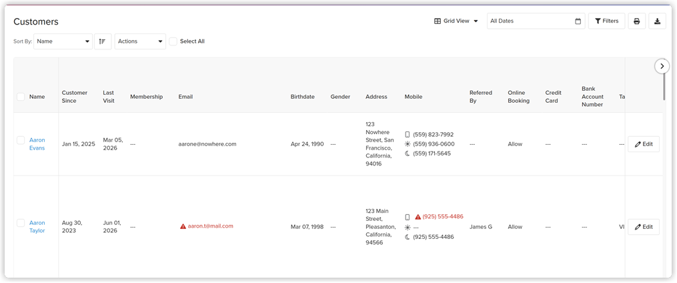Open Aaron Evans customer profile link

coord(37,144)
